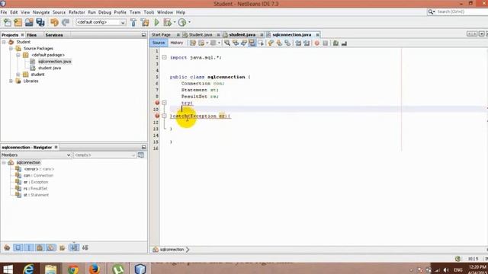Click the New File toolbar icon

tap(7, 22)
